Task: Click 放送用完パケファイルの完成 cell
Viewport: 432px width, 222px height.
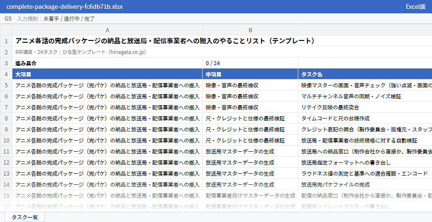Action: pyautogui.click(x=365, y=184)
